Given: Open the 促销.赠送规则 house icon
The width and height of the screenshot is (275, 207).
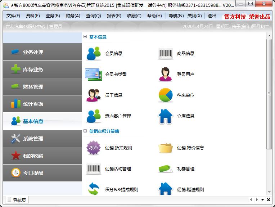Looking at the screenshot, I should (165, 189).
